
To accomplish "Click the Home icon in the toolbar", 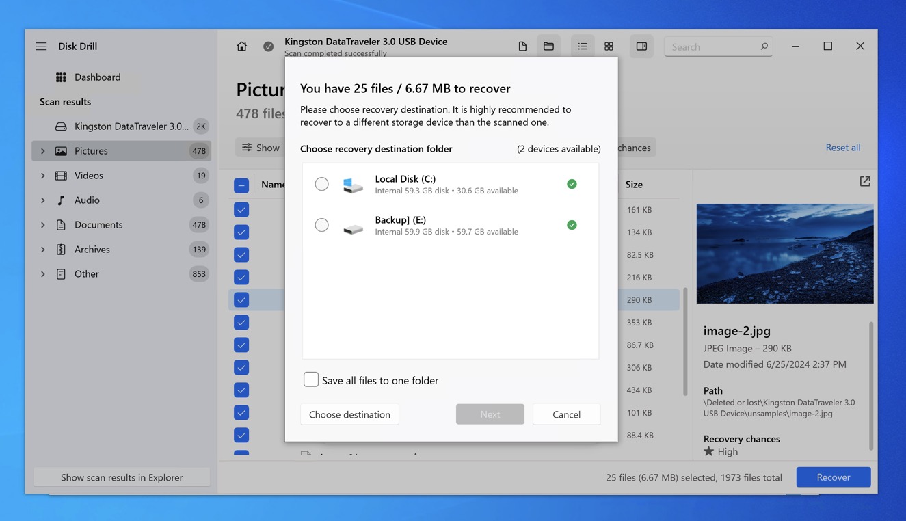I will click(x=241, y=46).
